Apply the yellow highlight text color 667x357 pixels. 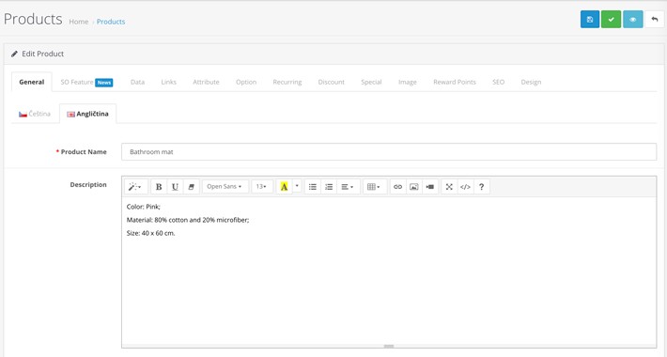(x=284, y=186)
